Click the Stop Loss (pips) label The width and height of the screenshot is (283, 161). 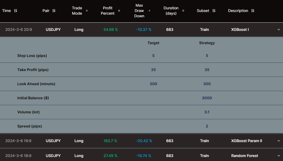tap(32, 56)
